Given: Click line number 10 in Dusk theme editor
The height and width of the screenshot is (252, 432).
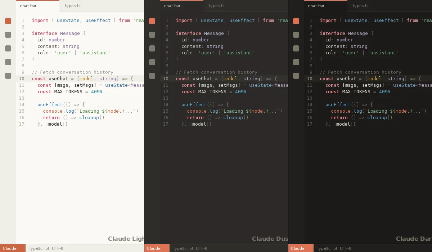Looking at the screenshot, I should (x=166, y=79).
